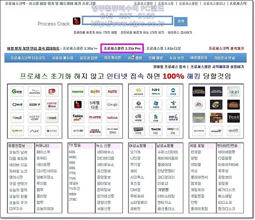The image size is (255, 220).
Task: Click 바이러스 검사하기 link
Action: pos(180,33)
